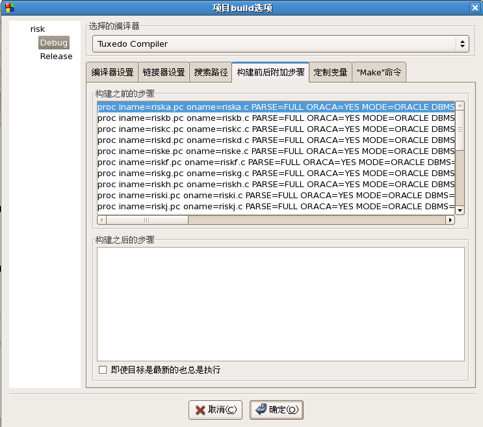Switch to the 编译器设置 tab
Screen dimensions: 483x427
pos(112,72)
